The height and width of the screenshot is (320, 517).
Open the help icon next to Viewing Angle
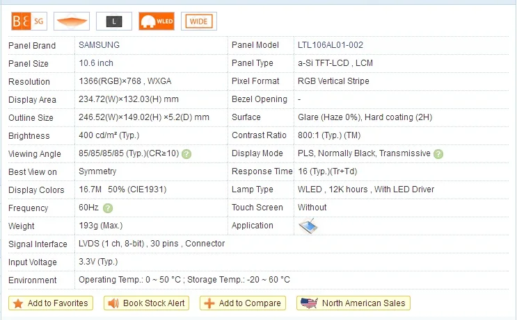186,154
